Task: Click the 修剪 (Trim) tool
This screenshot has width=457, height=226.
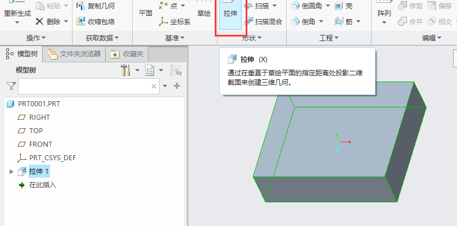Action: point(410,6)
